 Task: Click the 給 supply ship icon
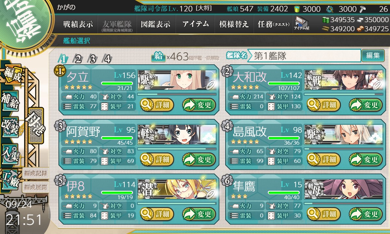pos(158,57)
